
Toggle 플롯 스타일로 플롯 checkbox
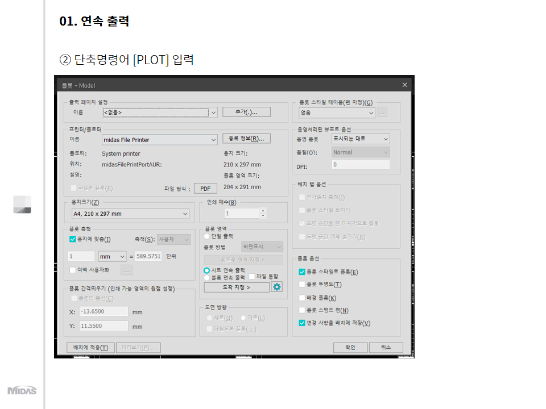[x=302, y=272]
